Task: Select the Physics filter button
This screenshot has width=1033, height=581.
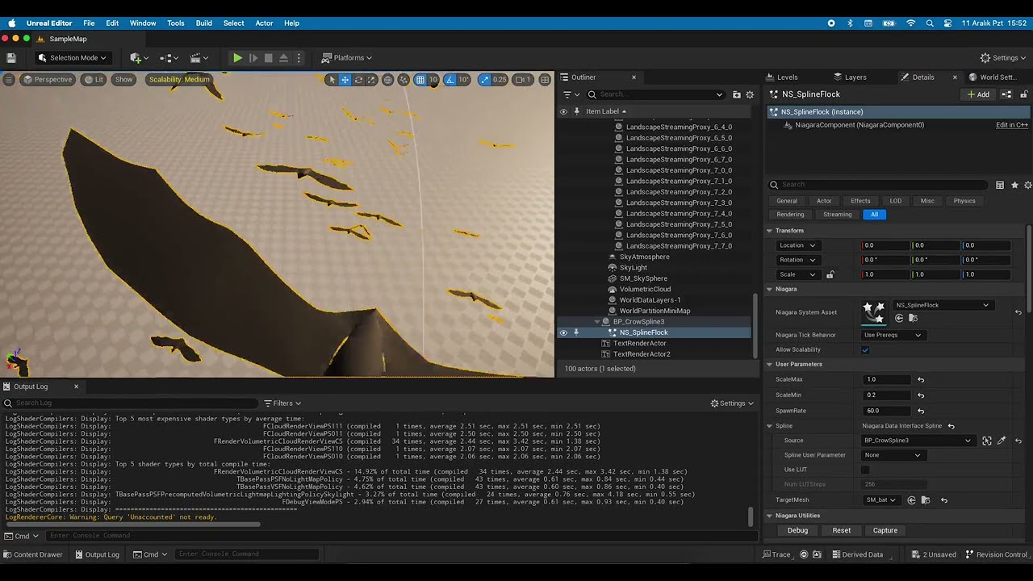Action: point(964,201)
